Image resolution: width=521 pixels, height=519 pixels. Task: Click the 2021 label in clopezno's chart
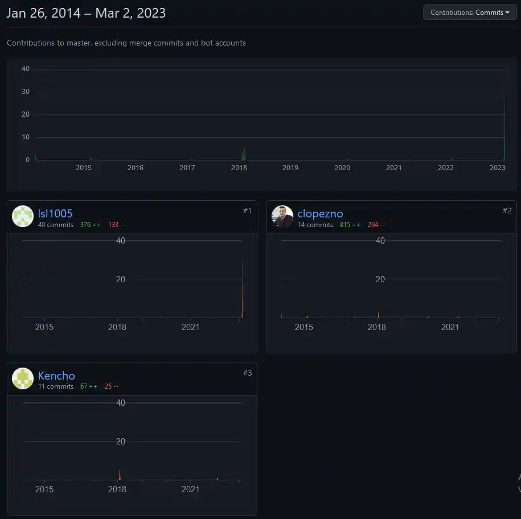[450, 327]
